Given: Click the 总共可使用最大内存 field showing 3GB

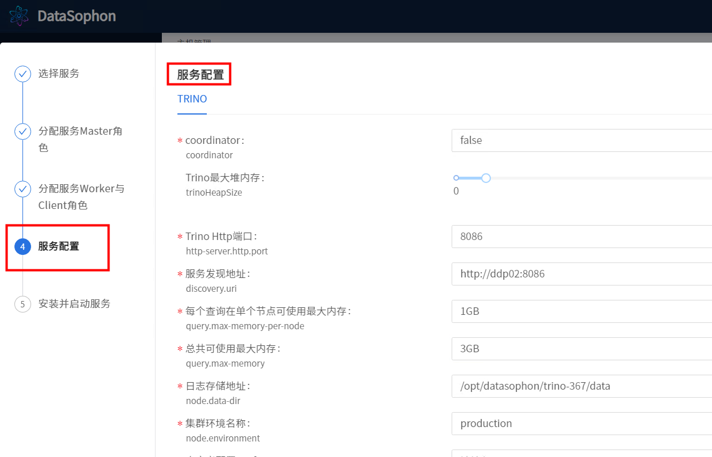Looking at the screenshot, I should (582, 349).
